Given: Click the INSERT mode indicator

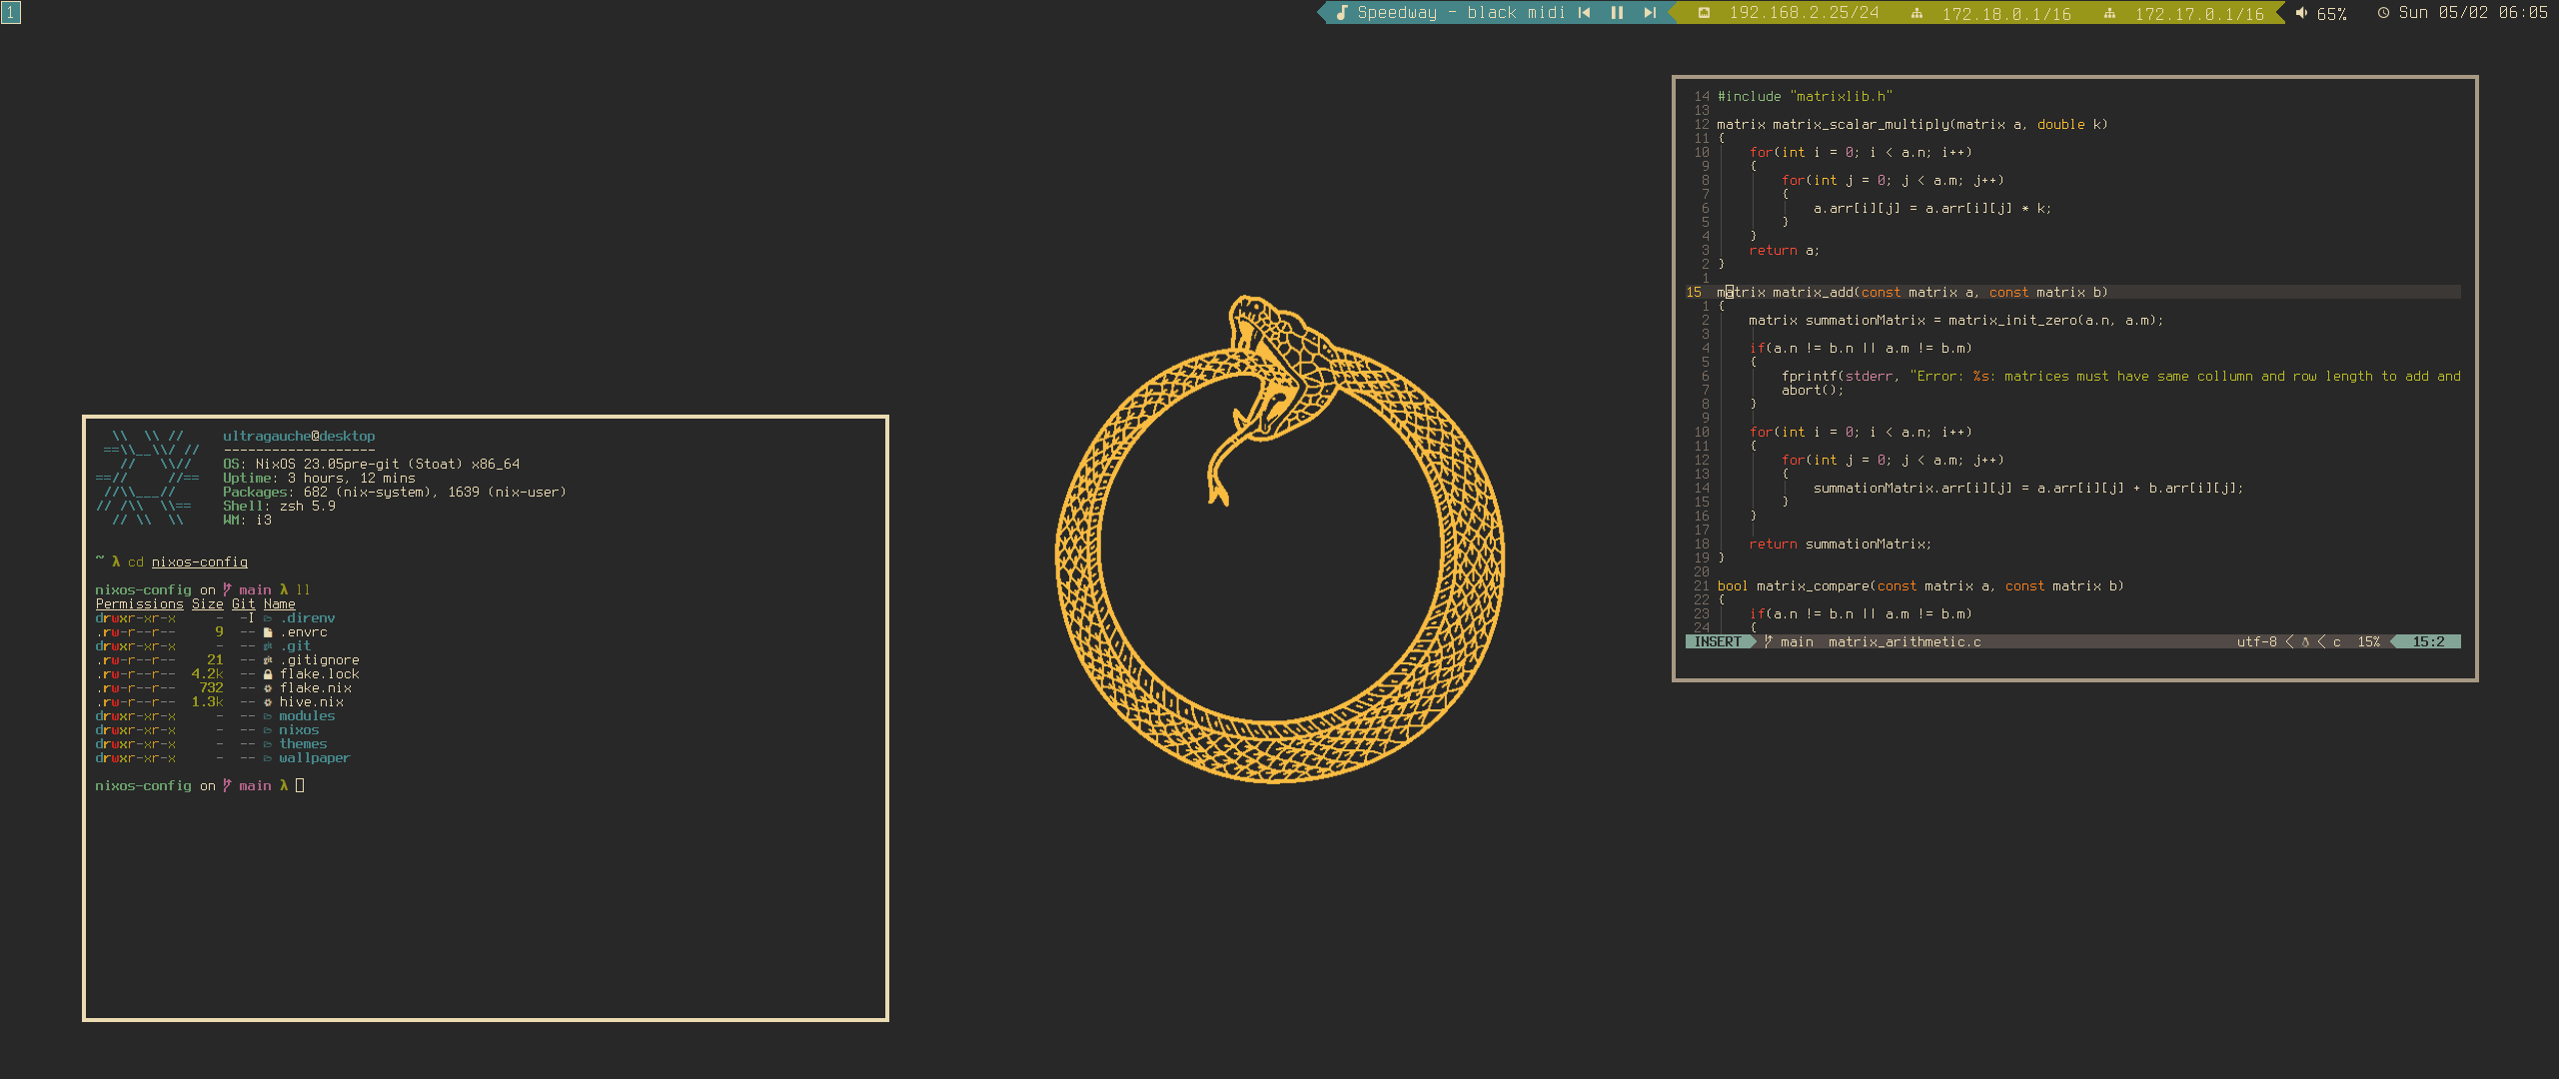Looking at the screenshot, I should pos(1718,642).
